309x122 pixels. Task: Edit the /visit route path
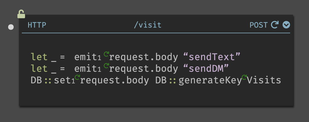point(148,25)
